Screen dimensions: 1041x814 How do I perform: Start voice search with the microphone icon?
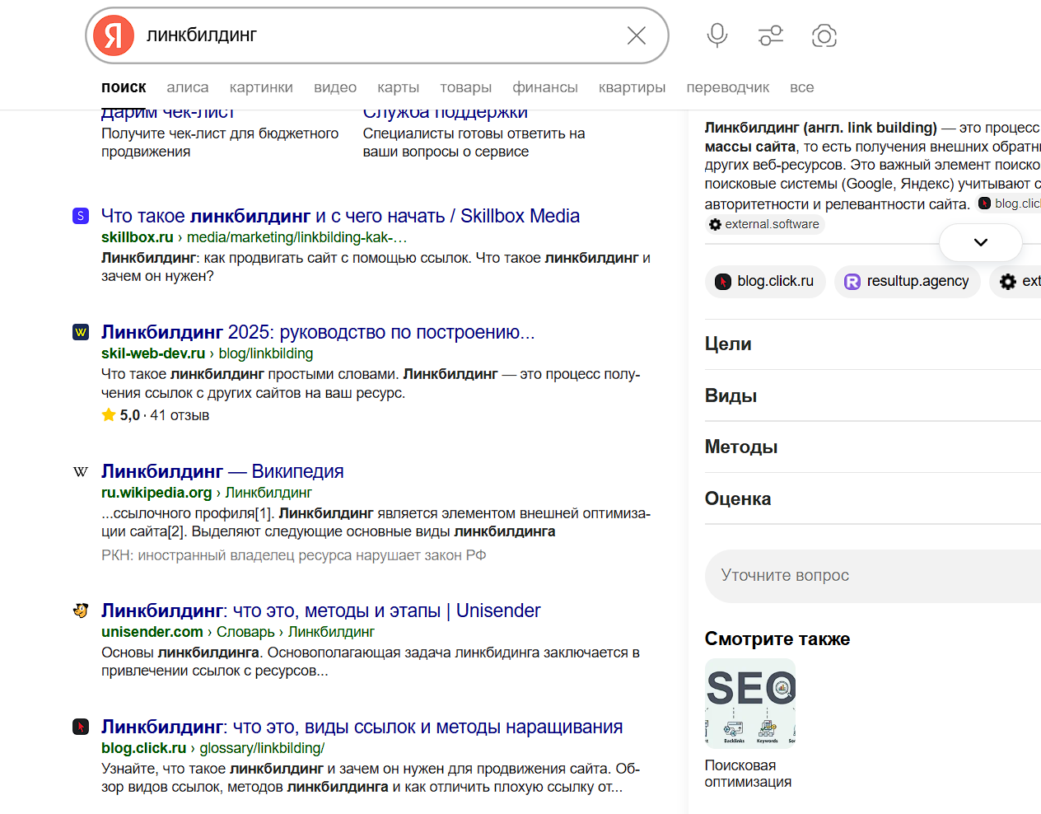pyautogui.click(x=717, y=35)
